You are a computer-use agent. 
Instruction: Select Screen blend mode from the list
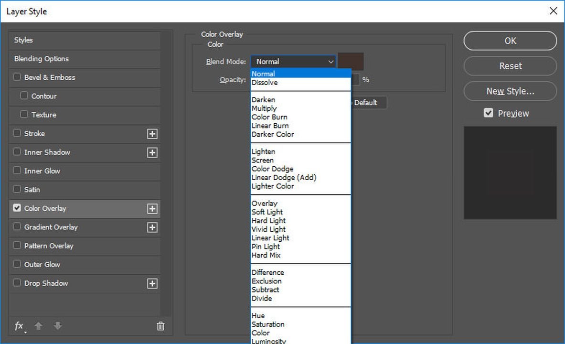pos(263,161)
